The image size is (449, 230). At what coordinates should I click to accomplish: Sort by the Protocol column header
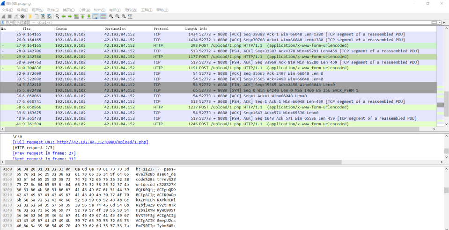click(169, 29)
